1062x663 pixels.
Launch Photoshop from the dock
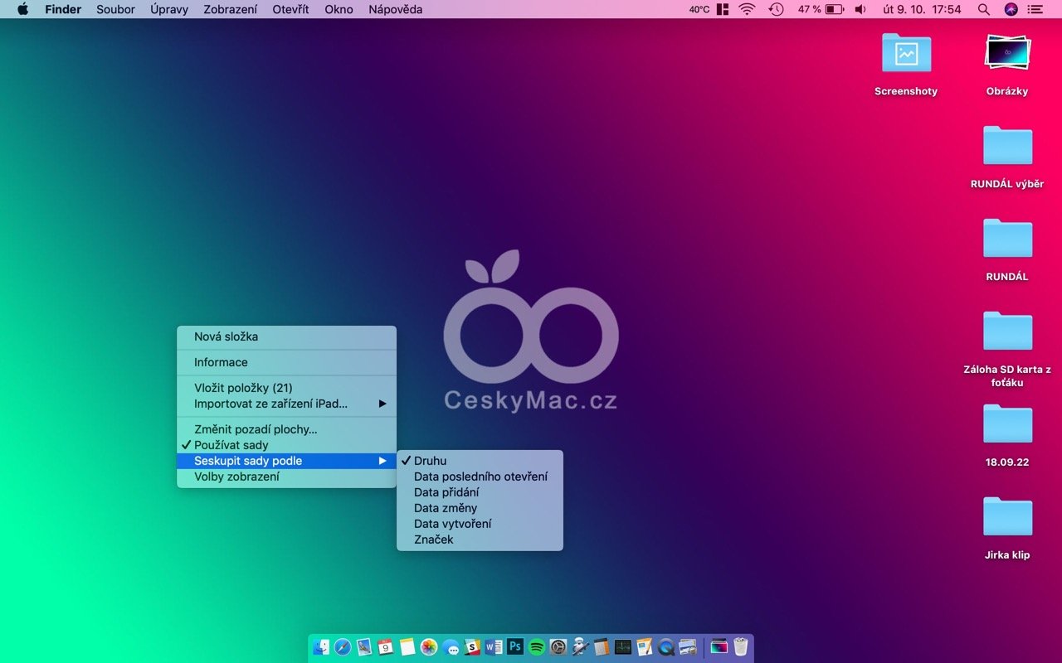click(515, 647)
